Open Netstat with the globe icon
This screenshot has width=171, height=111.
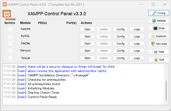point(159,21)
